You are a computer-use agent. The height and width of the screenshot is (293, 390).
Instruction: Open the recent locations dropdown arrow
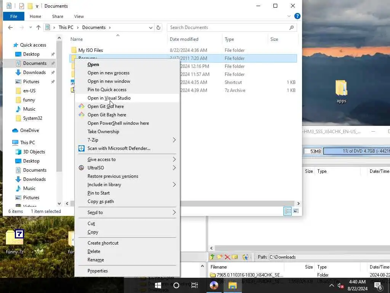coord(30,27)
